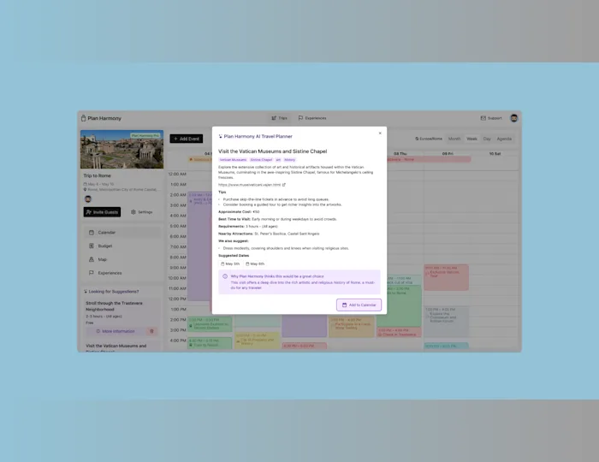Click the Plan Harmony logo
Screen dimensions: 599x462
point(101,118)
